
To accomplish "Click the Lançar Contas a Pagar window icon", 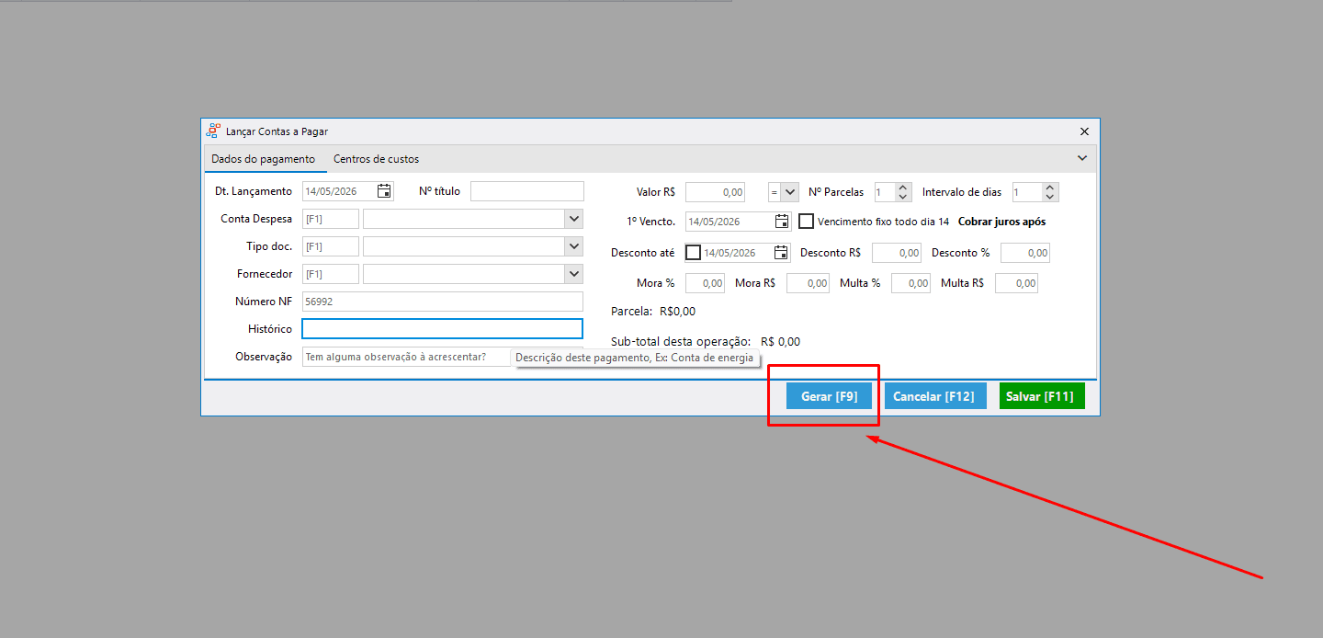I will point(213,131).
